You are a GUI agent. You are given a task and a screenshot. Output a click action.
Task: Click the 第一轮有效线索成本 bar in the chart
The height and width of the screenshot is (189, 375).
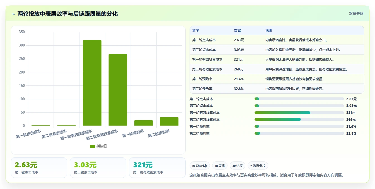[x=92, y=83]
